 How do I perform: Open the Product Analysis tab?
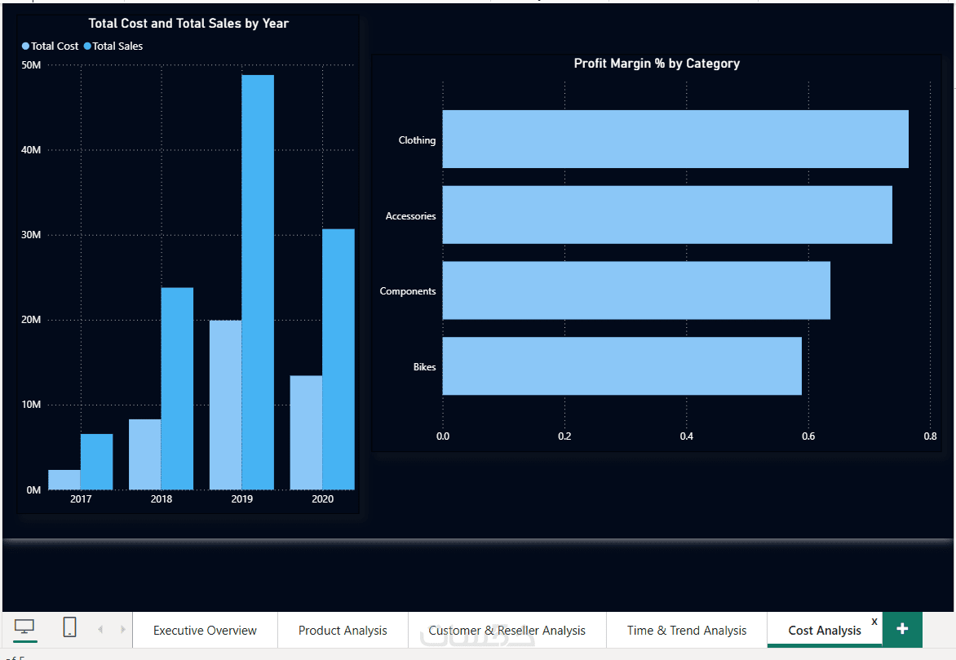click(343, 630)
